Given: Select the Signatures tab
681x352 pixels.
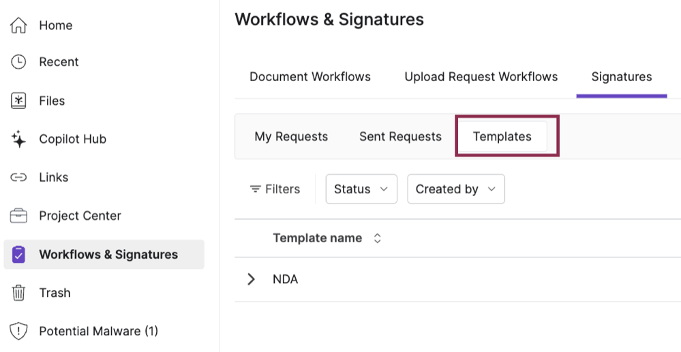Looking at the screenshot, I should tap(621, 77).
